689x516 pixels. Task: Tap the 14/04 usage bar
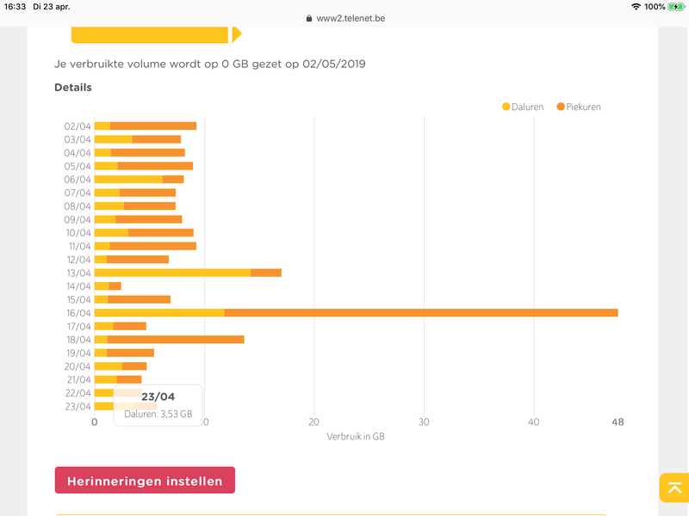point(108,286)
